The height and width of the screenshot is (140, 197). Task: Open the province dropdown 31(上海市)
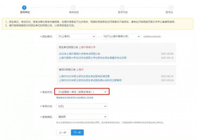(x=76, y=36)
